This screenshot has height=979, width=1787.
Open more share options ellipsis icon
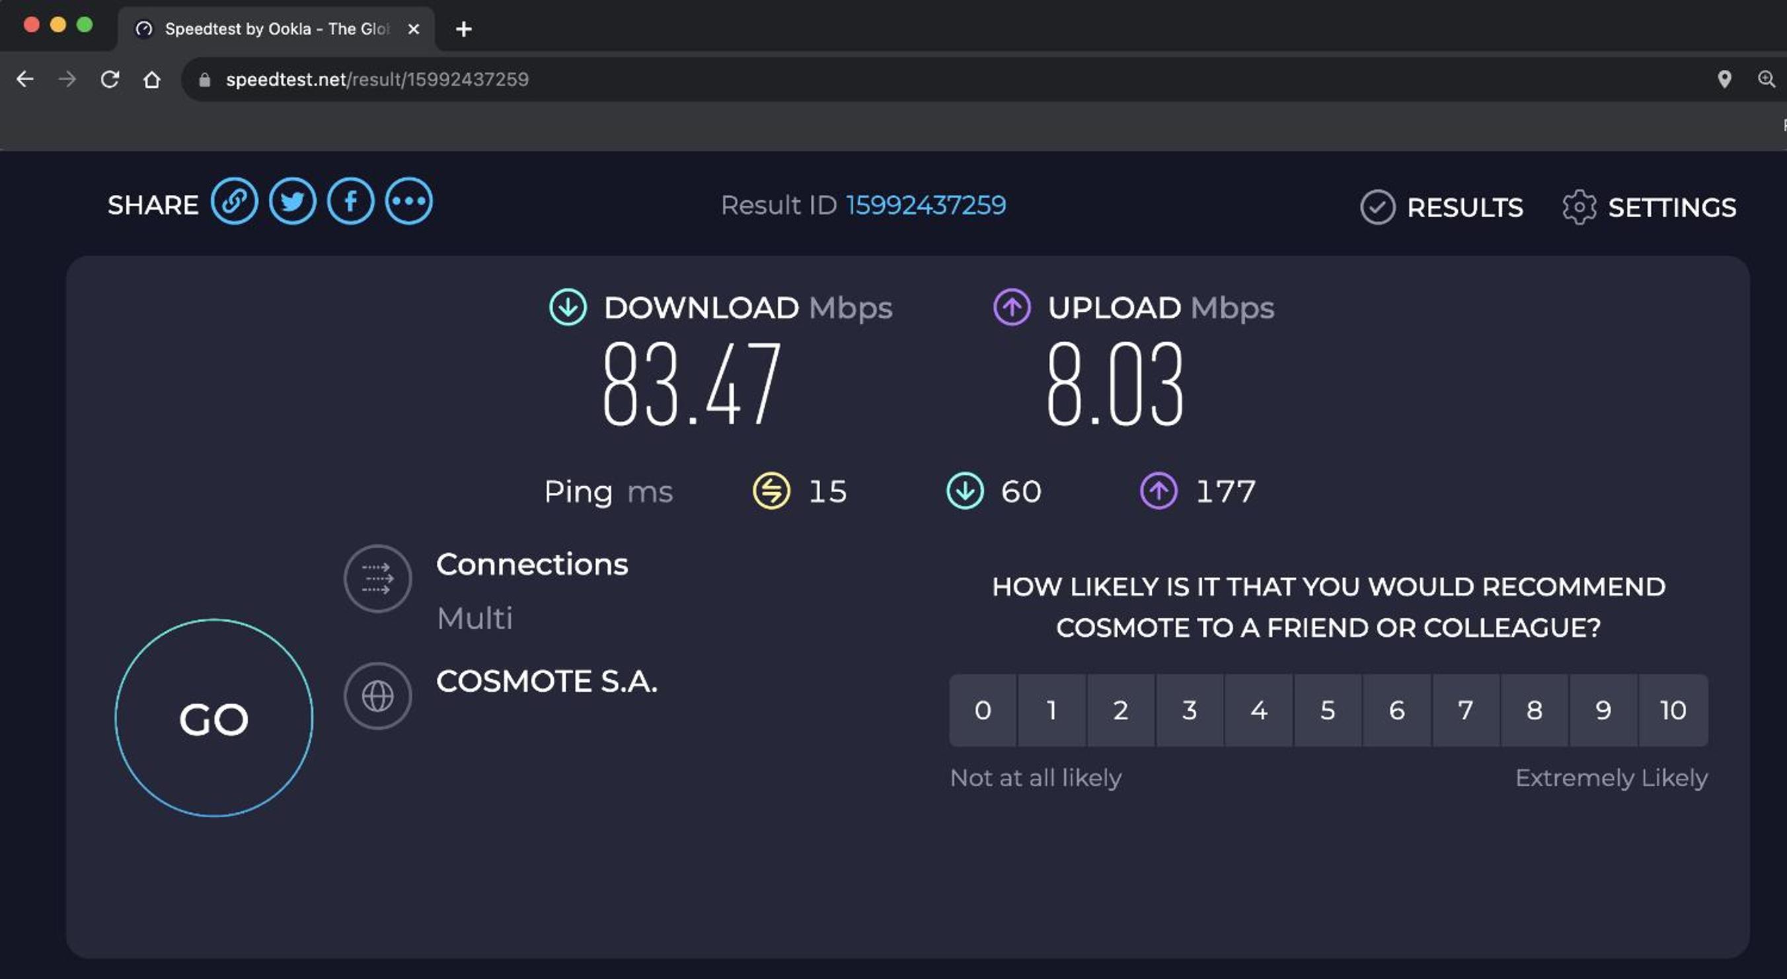coord(409,201)
